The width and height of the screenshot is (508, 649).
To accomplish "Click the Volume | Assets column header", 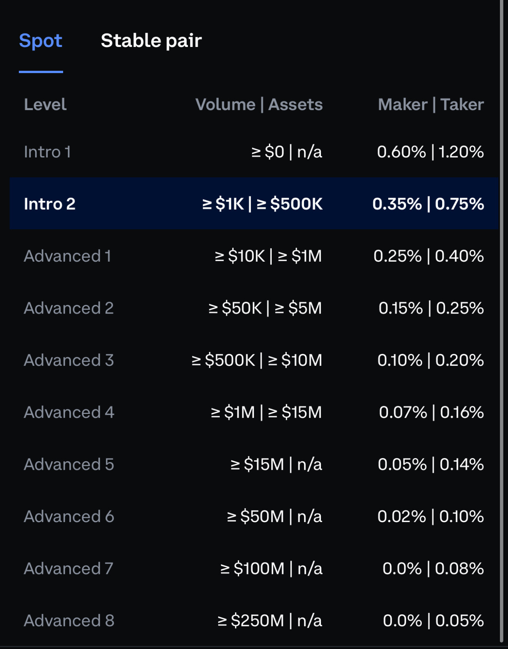I will click(259, 105).
